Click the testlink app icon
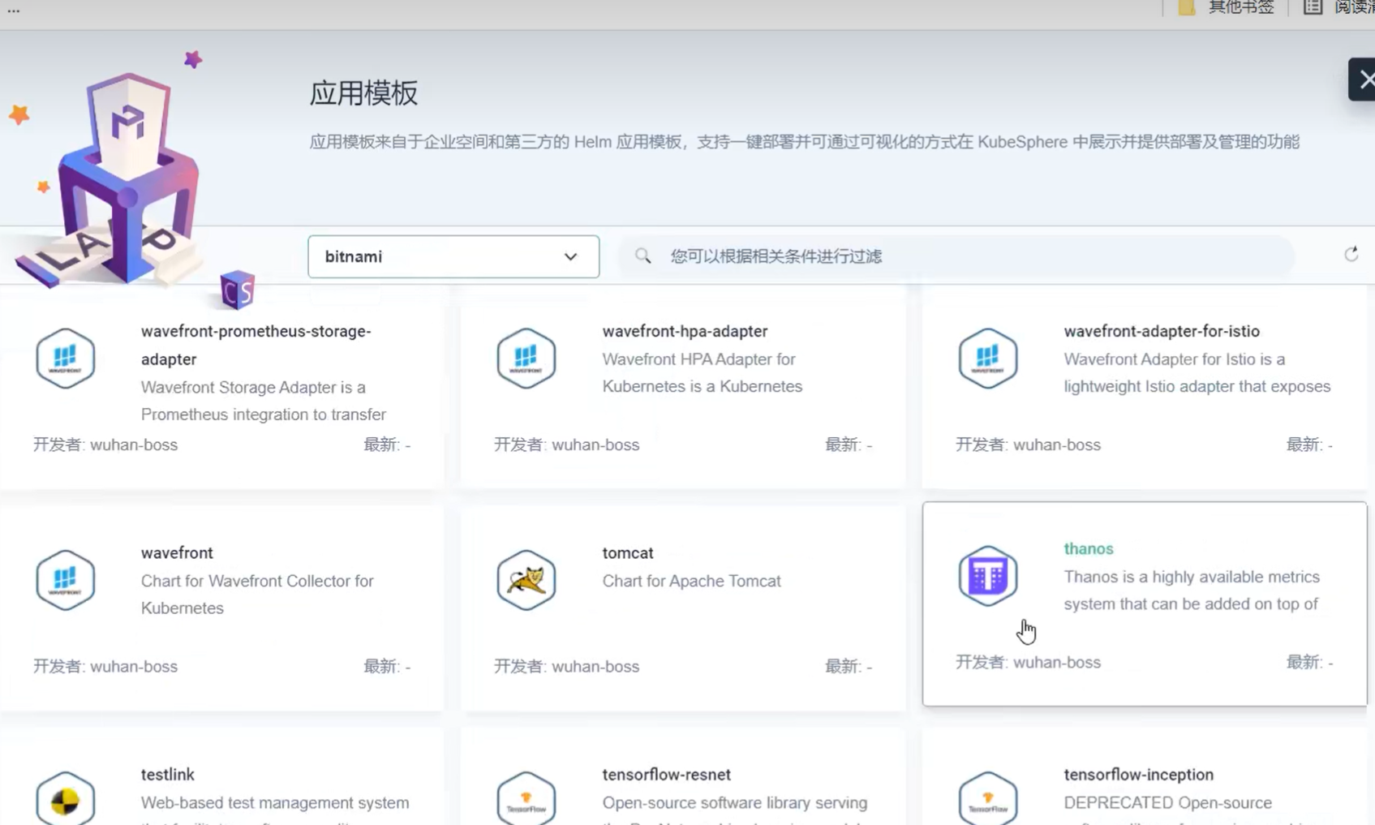 (66, 798)
